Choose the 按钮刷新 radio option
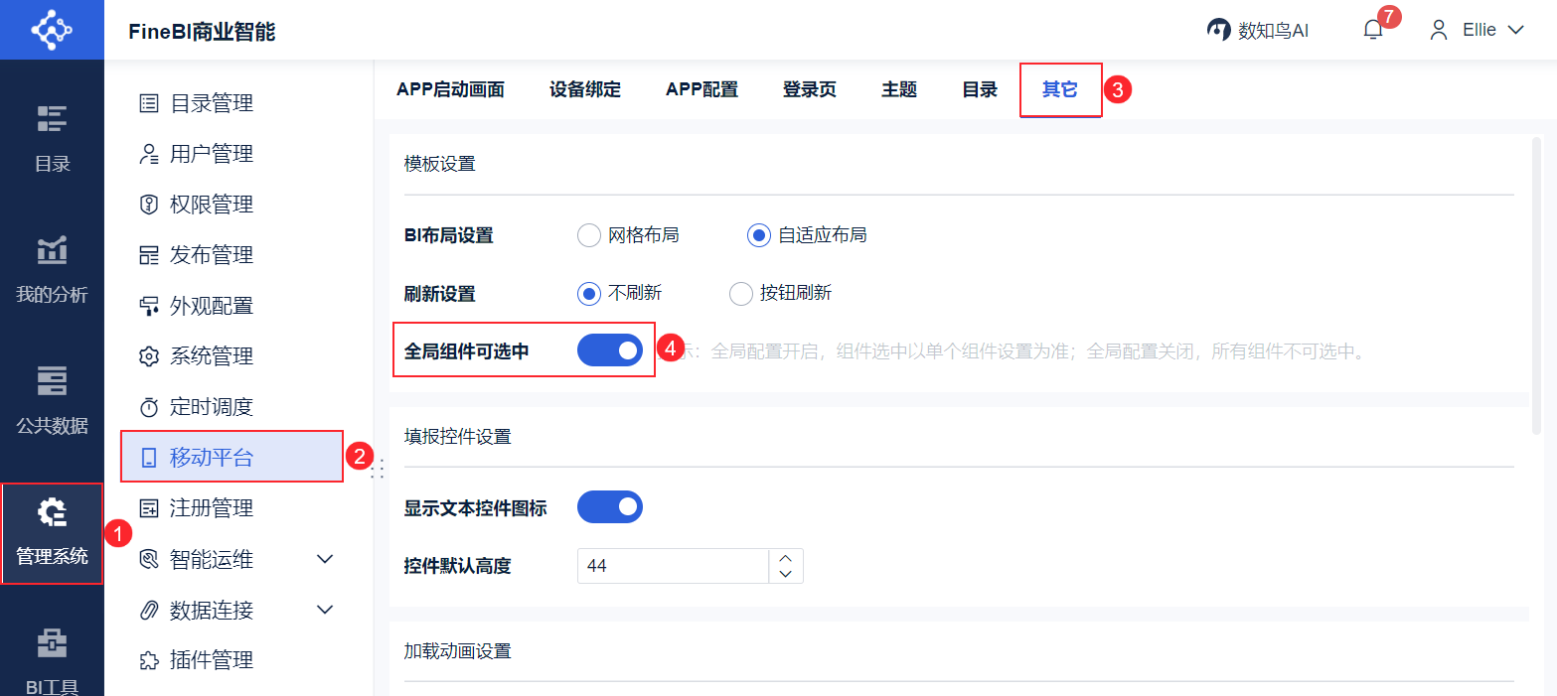Screen dimensions: 1557x696 pyautogui.click(x=741, y=293)
